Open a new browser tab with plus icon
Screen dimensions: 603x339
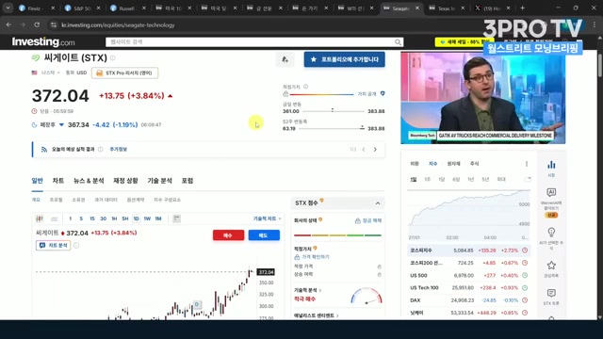point(522,8)
